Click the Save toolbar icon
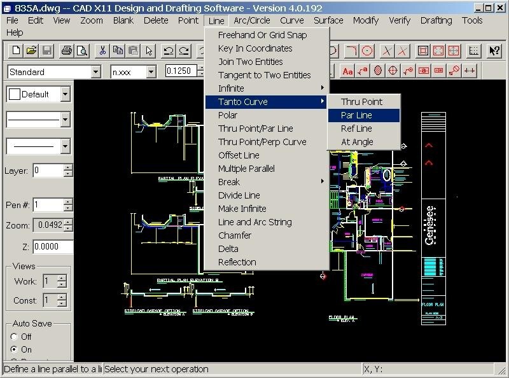Screen dimensions: 509x378 click(x=46, y=50)
